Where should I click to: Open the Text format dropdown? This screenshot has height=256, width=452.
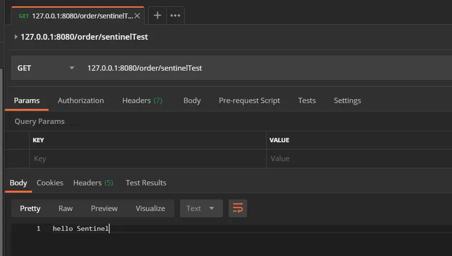coord(201,208)
